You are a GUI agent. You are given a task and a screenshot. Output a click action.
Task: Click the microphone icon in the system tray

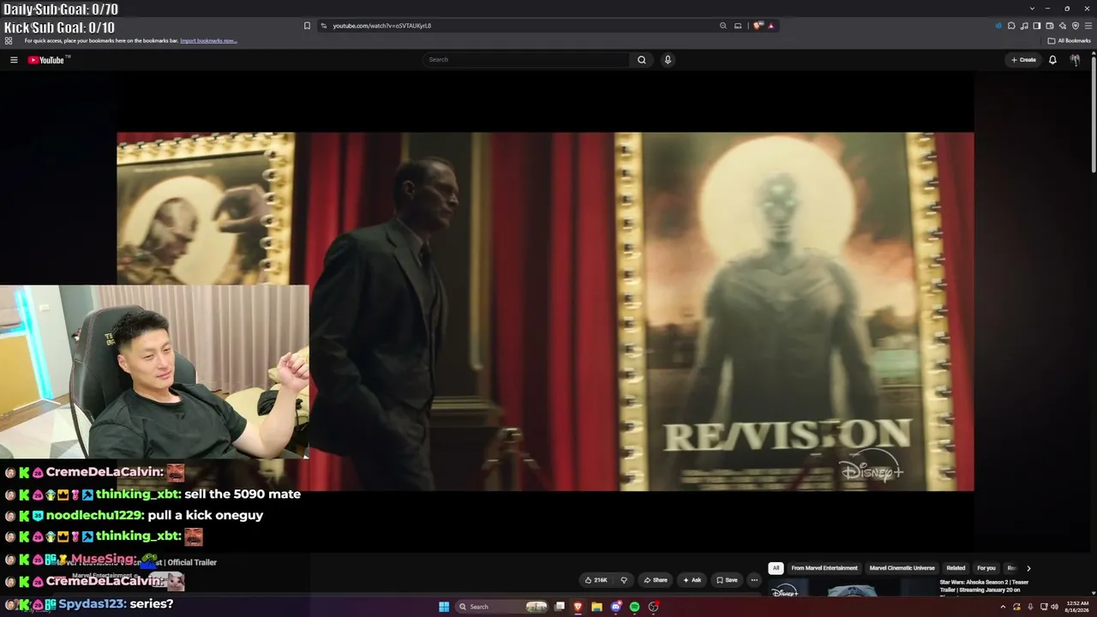pos(1030,607)
